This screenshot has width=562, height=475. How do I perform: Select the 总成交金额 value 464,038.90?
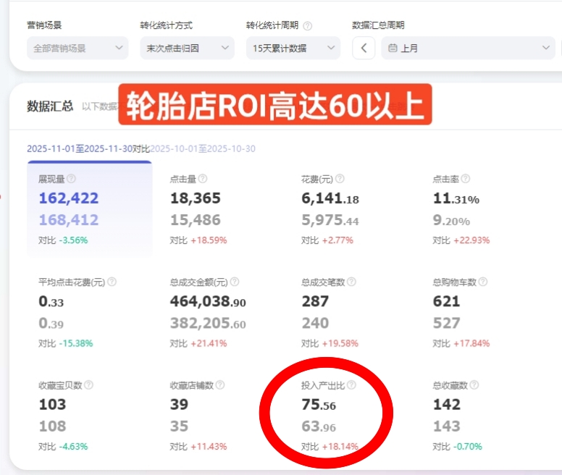[x=208, y=302]
